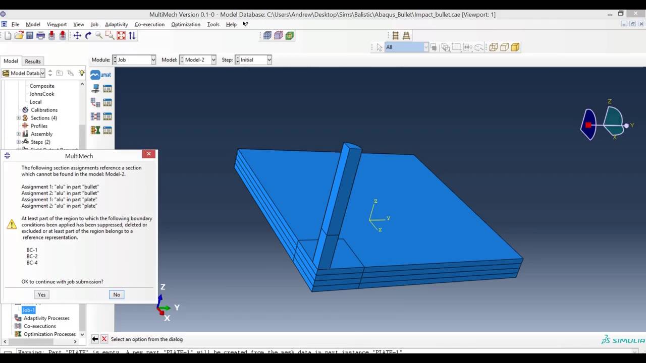Click No in the MultiMech dialog
The image size is (646, 363).
(117, 294)
